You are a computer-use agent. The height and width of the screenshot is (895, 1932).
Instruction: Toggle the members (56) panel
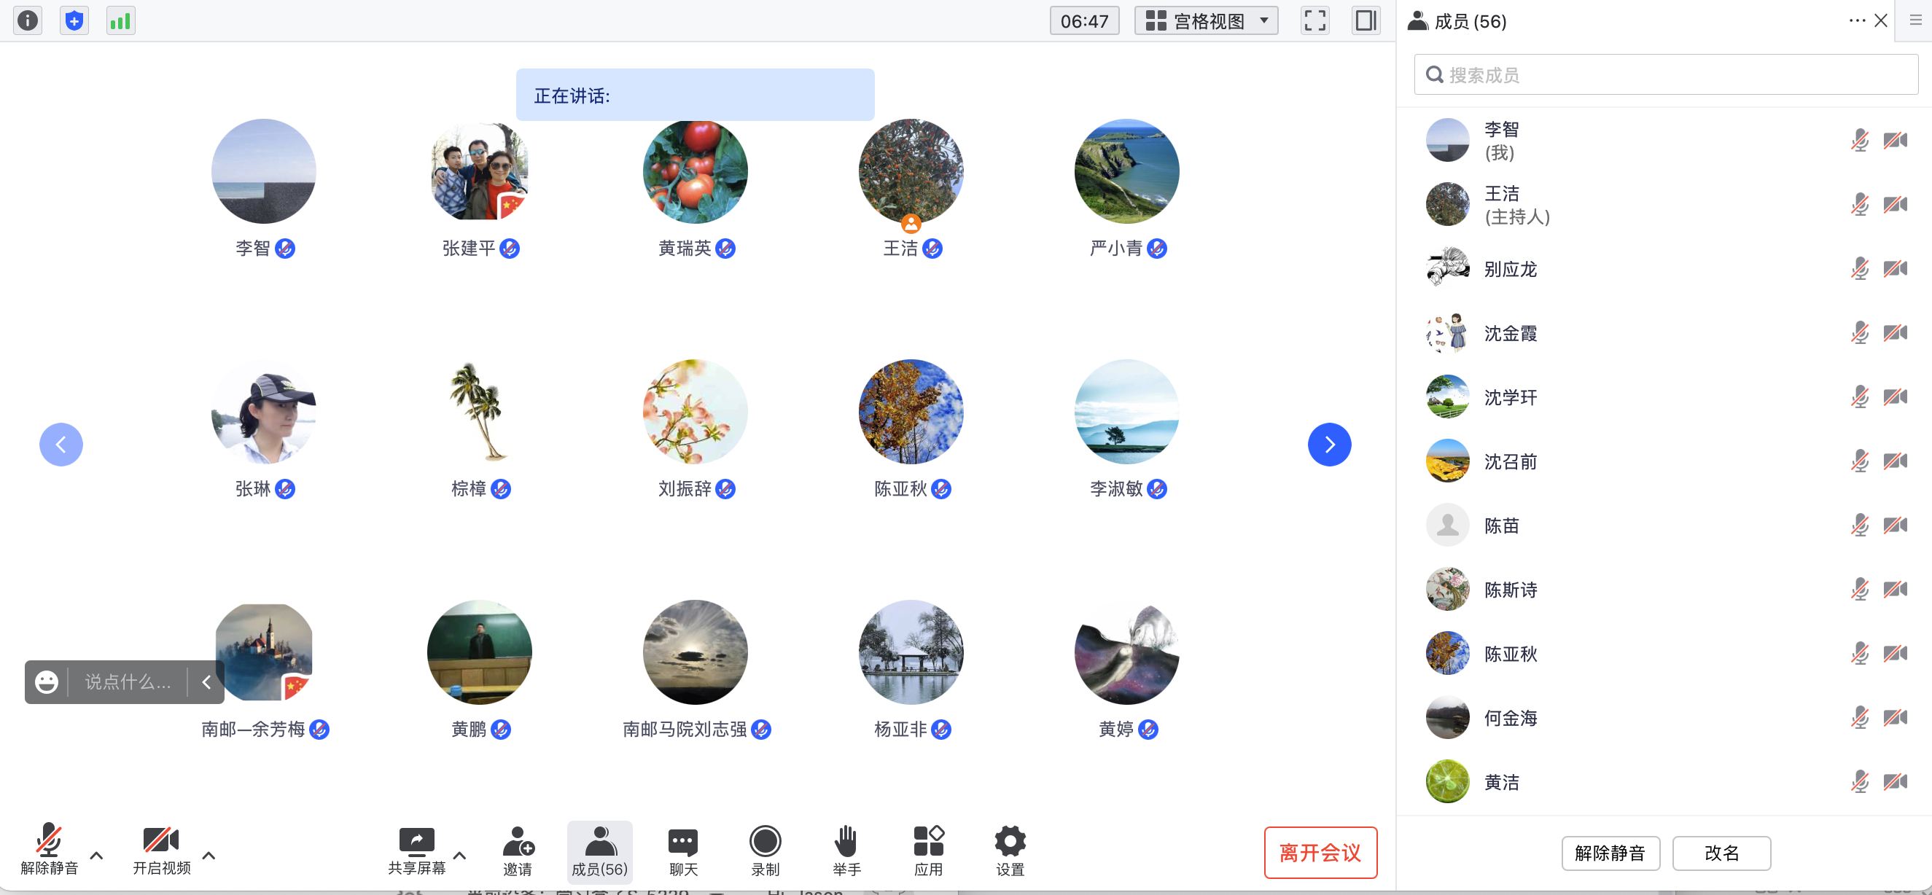[599, 850]
